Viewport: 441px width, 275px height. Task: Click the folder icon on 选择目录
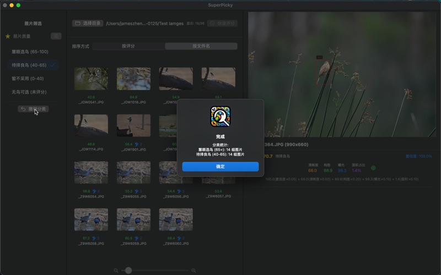(x=77, y=24)
